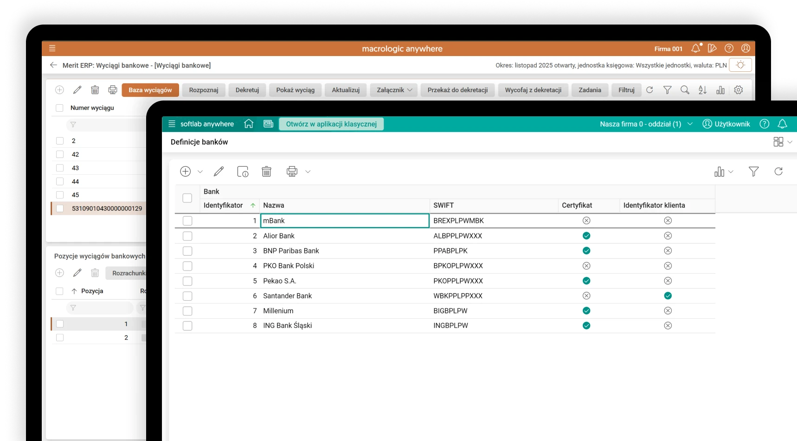Expand the Załącznik dropdown
797x441 pixels.
[x=394, y=90]
